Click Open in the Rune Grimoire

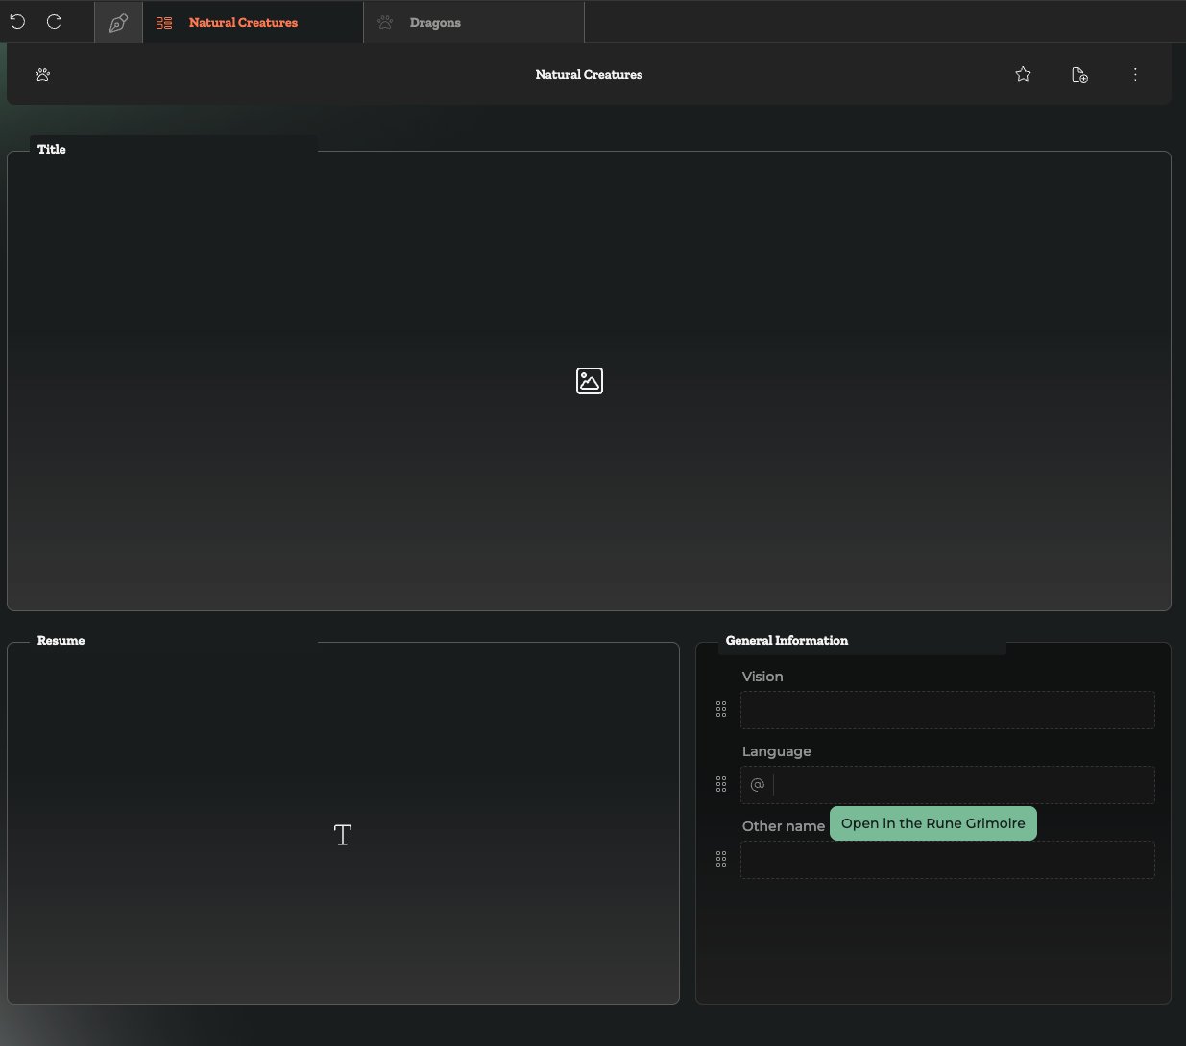pos(932,823)
